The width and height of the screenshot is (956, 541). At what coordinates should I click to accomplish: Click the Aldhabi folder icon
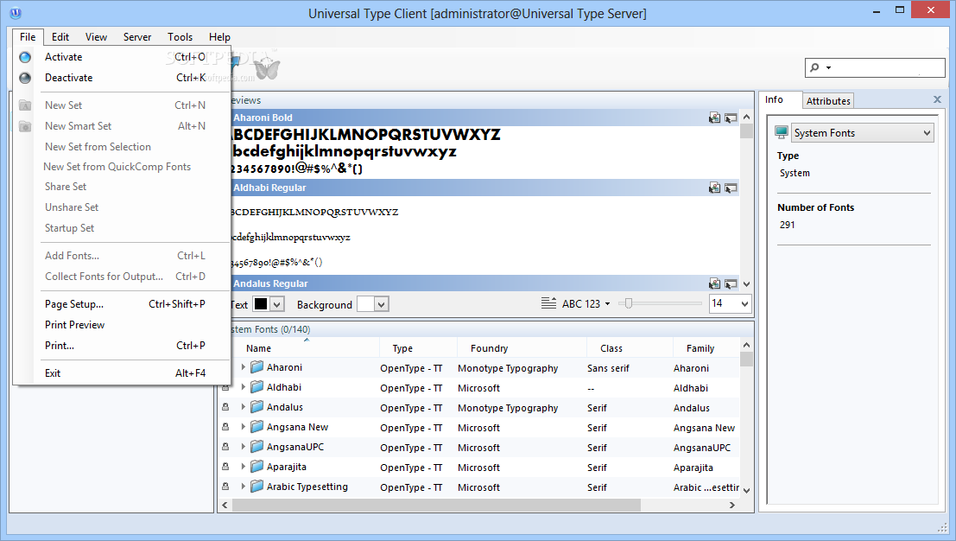(x=256, y=386)
